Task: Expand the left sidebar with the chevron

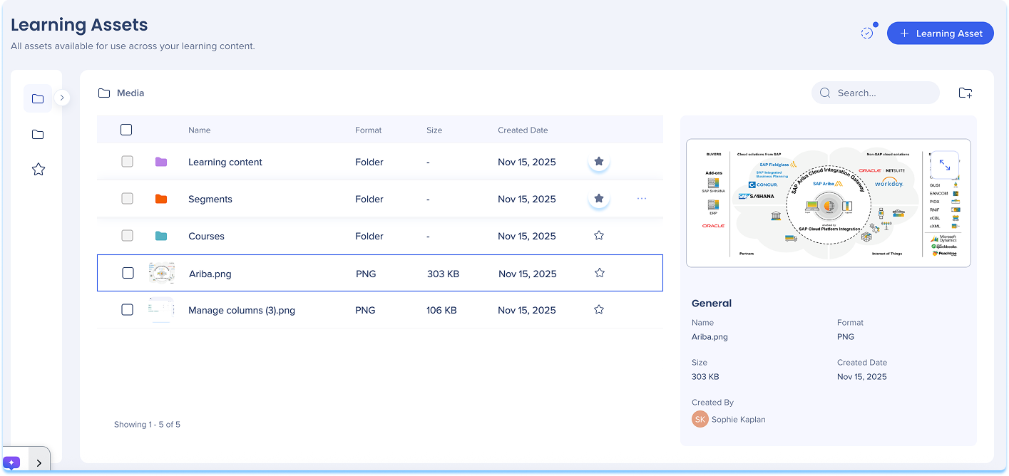Action: pos(62,98)
